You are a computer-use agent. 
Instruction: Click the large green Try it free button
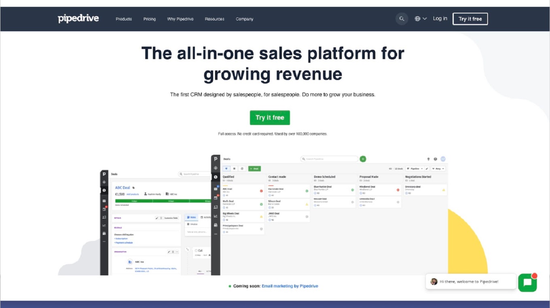pos(270,118)
